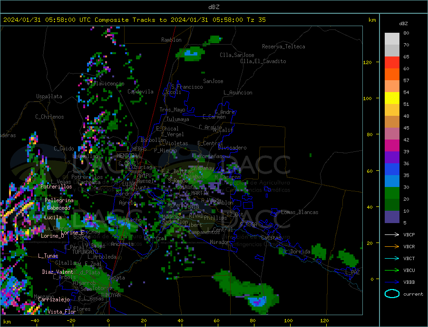Image resolution: width=428 pixels, height=327 pixels.
Task: Click the 'MENDOZA' map label
Action: click(x=127, y=156)
